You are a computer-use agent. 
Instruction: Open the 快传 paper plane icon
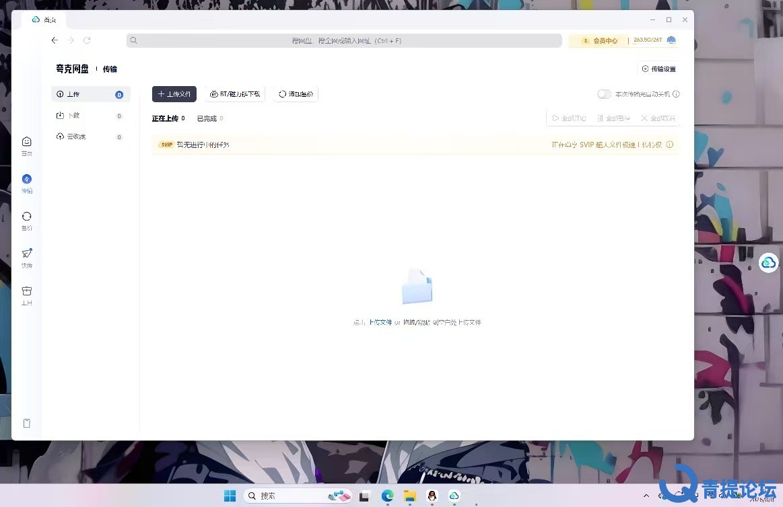pyautogui.click(x=27, y=253)
